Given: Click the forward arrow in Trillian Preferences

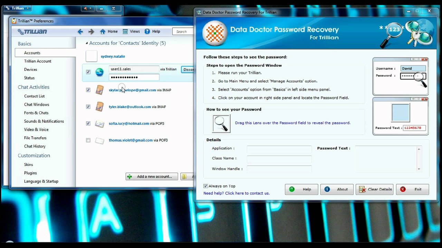Looking at the screenshot, I should point(91,32).
